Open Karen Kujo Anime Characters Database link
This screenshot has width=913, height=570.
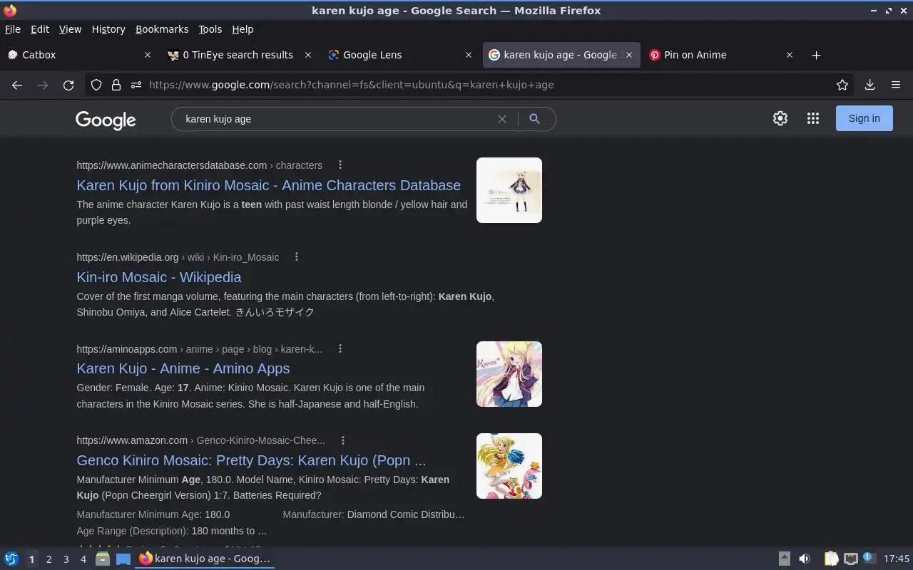pos(268,185)
